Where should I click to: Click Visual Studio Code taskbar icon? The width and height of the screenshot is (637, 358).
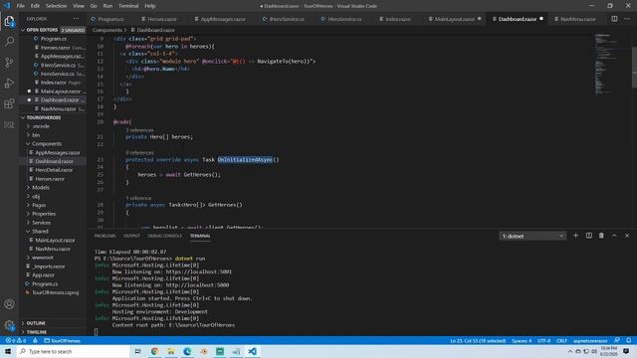point(252,351)
